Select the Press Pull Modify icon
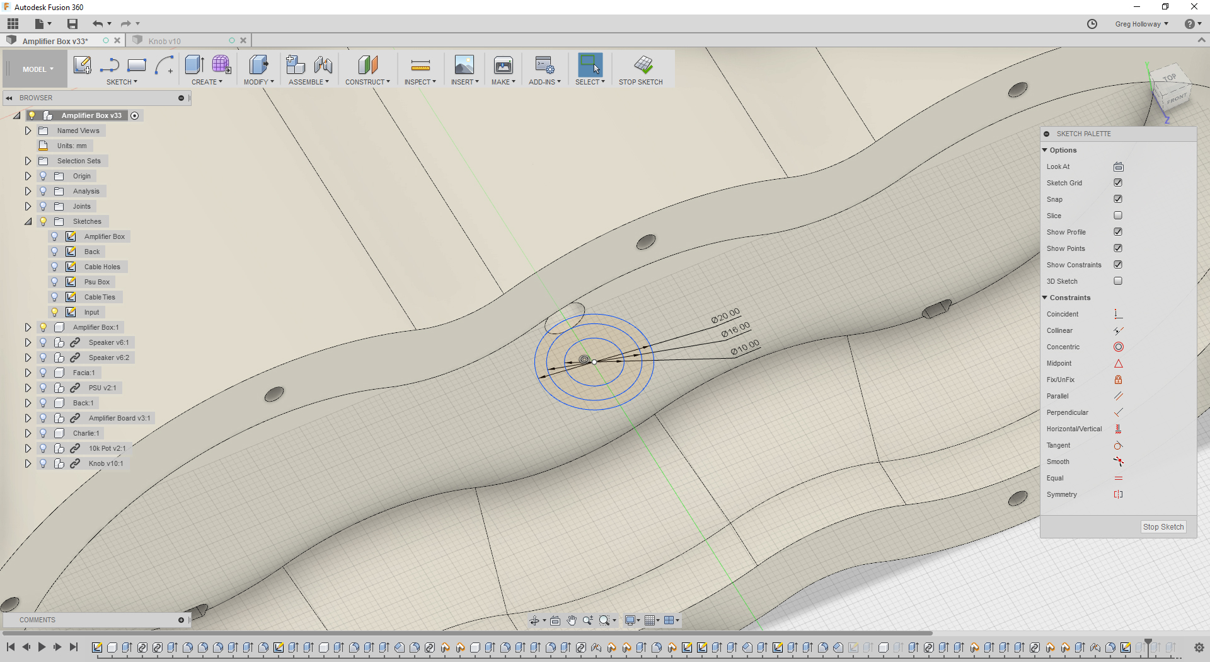This screenshot has width=1210, height=662. (258, 65)
